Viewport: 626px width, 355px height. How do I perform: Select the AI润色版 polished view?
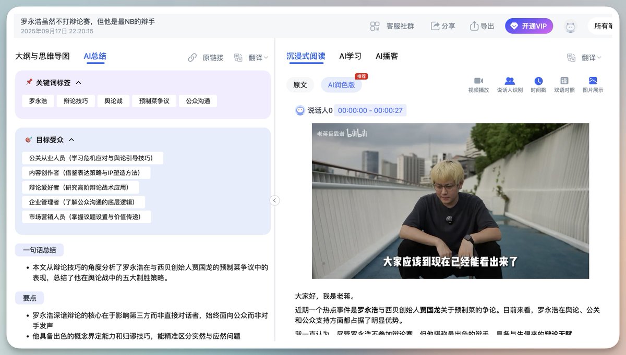click(341, 85)
